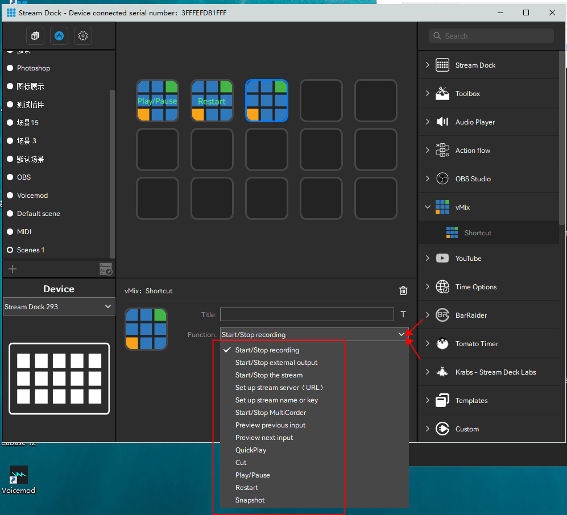Click the Action flow icon
The image size is (567, 515).
click(x=442, y=150)
